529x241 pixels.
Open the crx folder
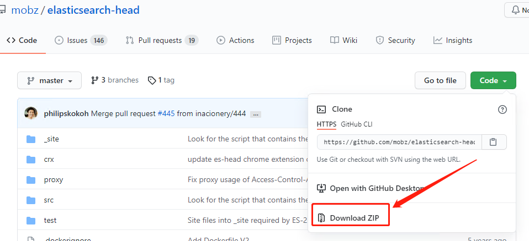[x=49, y=160]
